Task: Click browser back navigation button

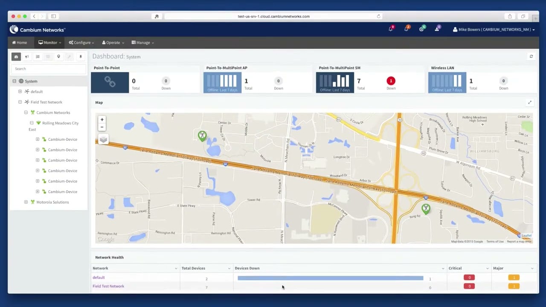Action: pos(34,16)
